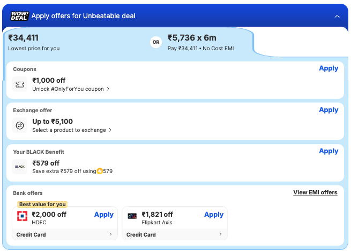Apply the BLACK Benefit ₹579 off
351x251 pixels.
(x=328, y=151)
